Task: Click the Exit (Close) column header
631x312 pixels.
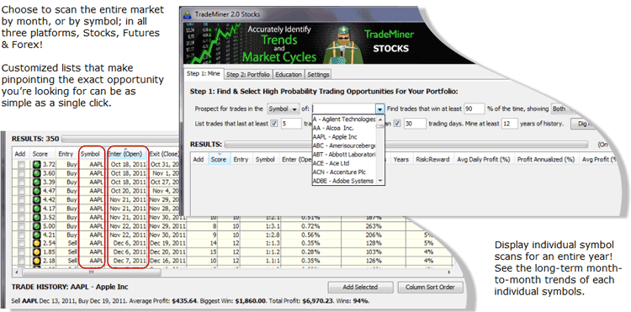Action: tap(164, 154)
